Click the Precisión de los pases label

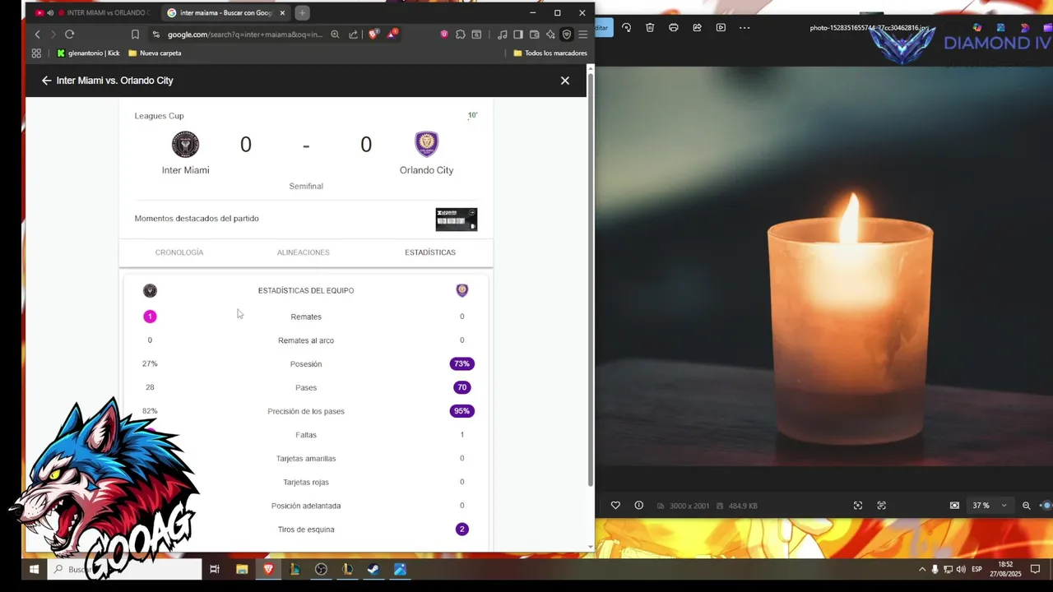[306, 411]
